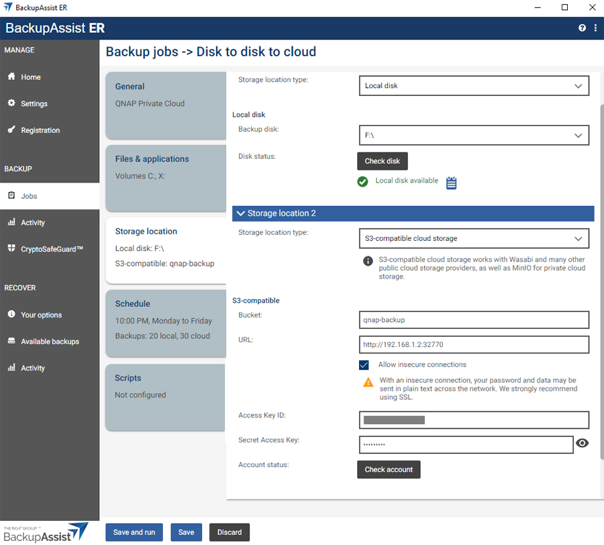This screenshot has width=604, height=545.
Task: Click the green disk available checkmark
Action: (x=362, y=181)
